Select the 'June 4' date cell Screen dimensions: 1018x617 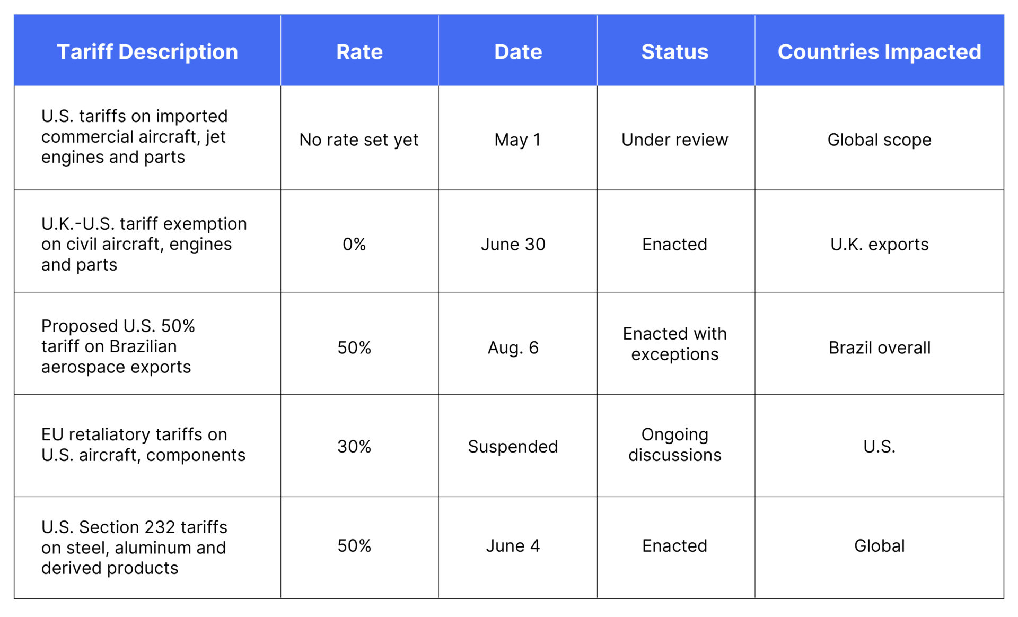[x=513, y=545]
